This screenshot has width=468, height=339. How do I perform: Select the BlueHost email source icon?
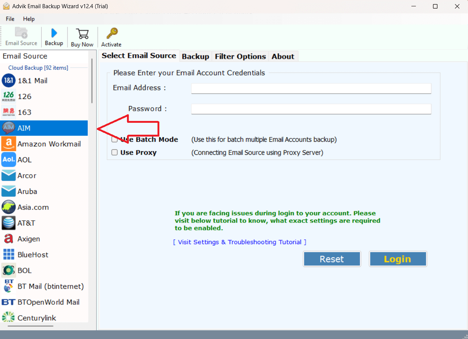point(9,254)
